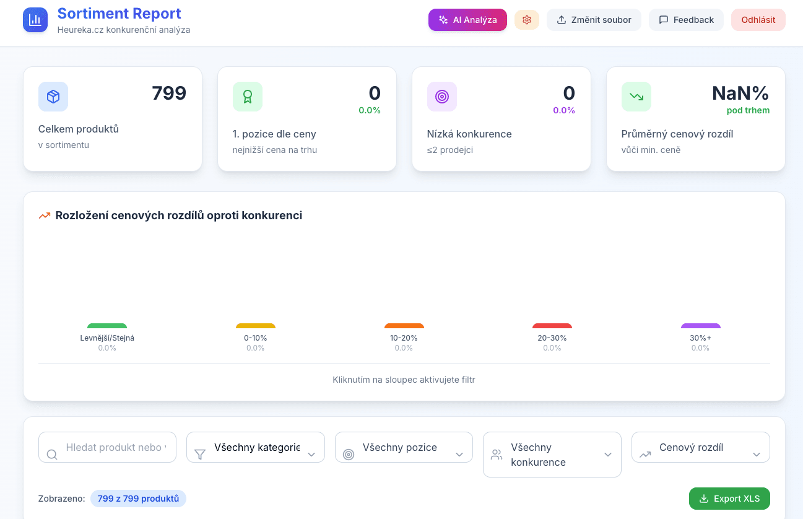The width and height of the screenshot is (803, 519).
Task: Click the badge icon on 1. pozice dle ceny
Action: [248, 97]
